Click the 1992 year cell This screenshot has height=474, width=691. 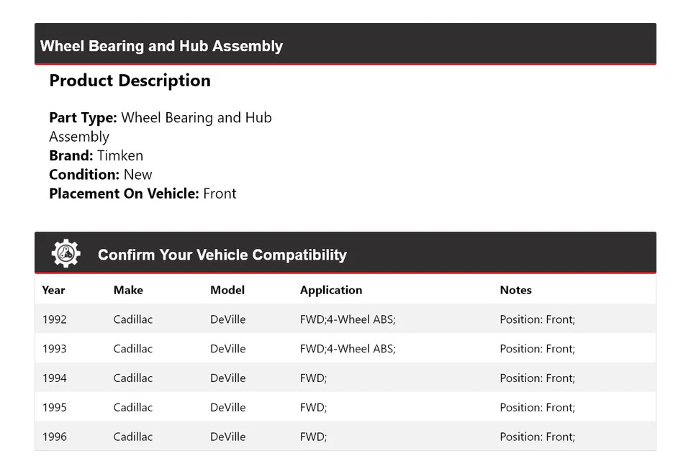[54, 319]
